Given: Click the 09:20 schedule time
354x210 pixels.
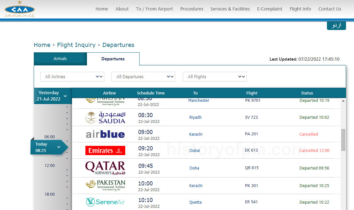Looking at the screenshot, I should tap(146, 148).
